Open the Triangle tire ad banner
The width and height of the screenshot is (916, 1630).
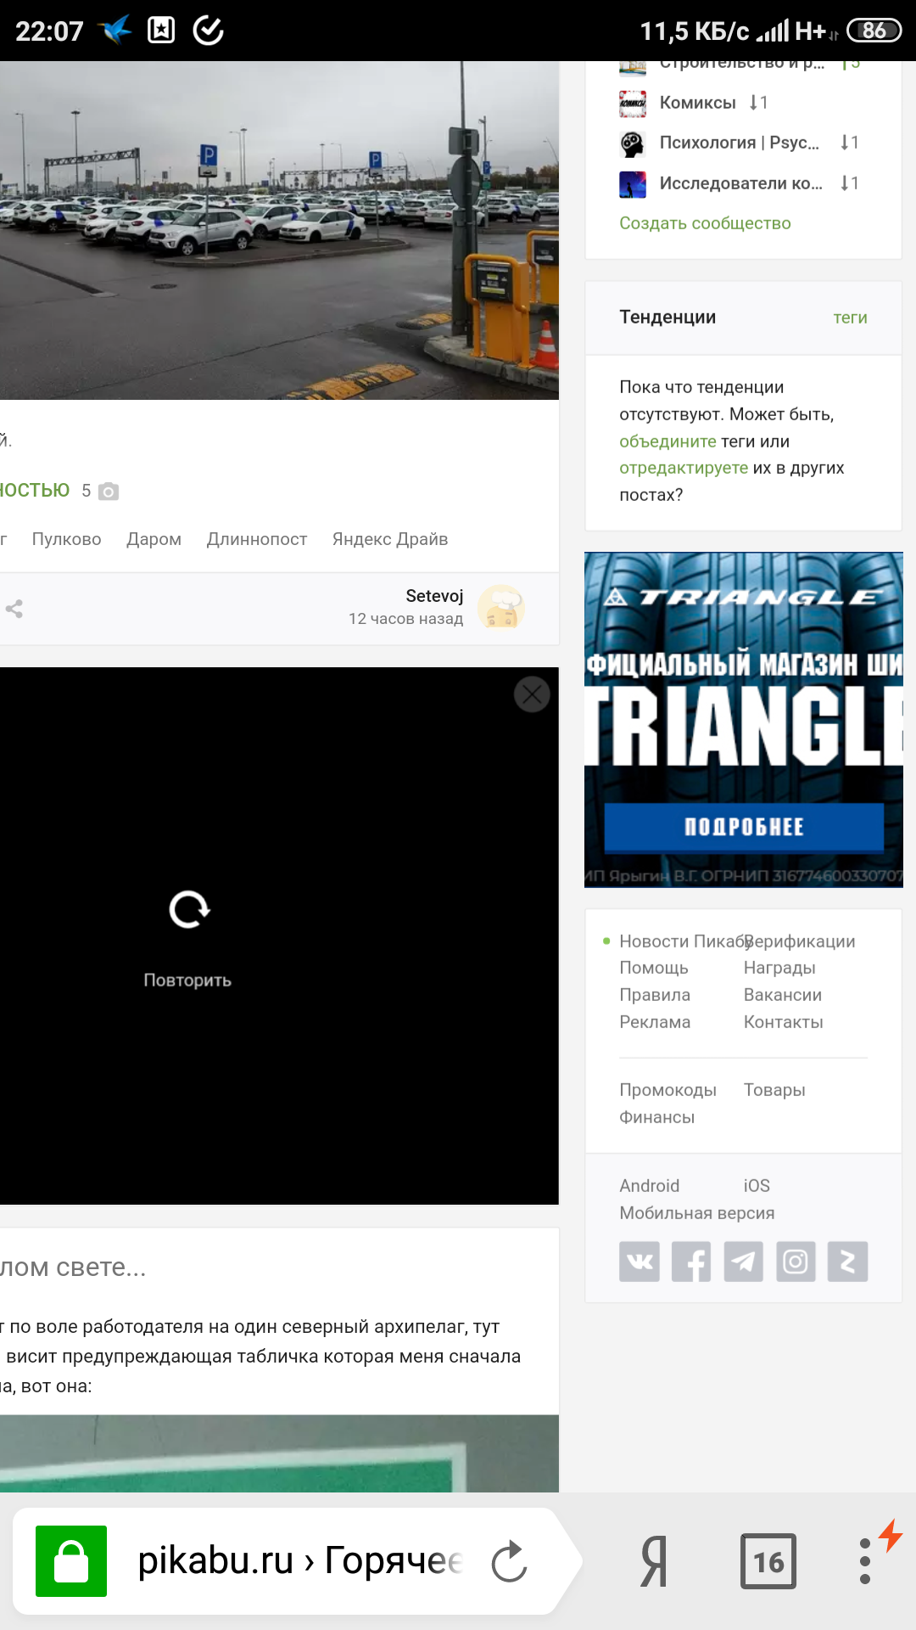click(x=744, y=720)
